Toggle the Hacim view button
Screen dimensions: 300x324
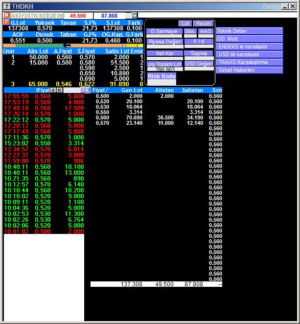pyautogui.click(x=202, y=23)
